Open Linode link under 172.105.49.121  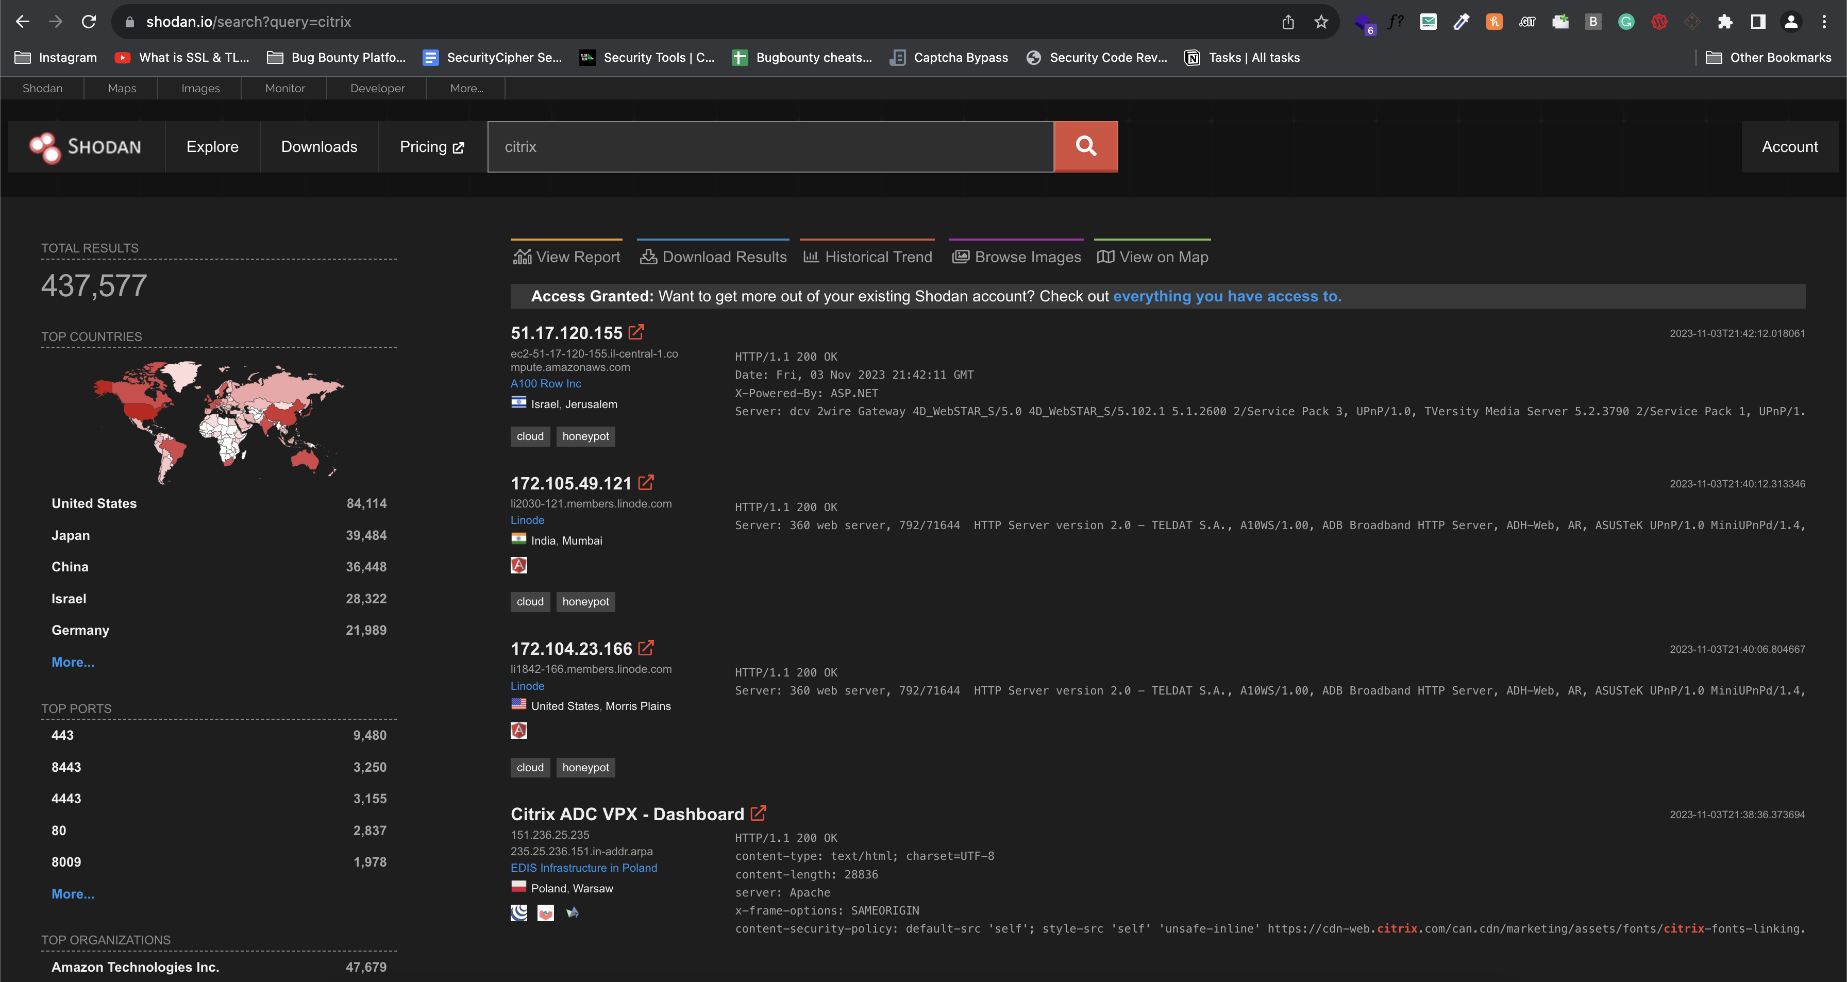click(x=527, y=520)
